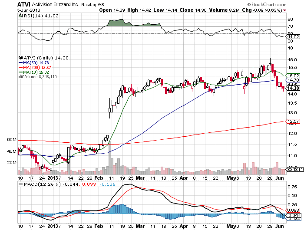Click the 'Chg -0.09 (-0.63%)' value
The height and width of the screenshot is (230, 304).
click(262, 10)
